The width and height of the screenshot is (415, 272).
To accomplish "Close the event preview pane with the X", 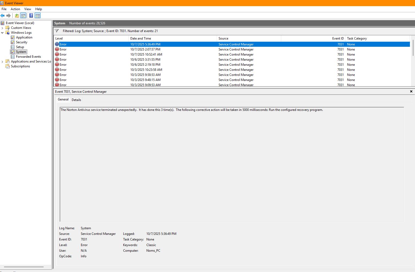I will (x=411, y=91).
